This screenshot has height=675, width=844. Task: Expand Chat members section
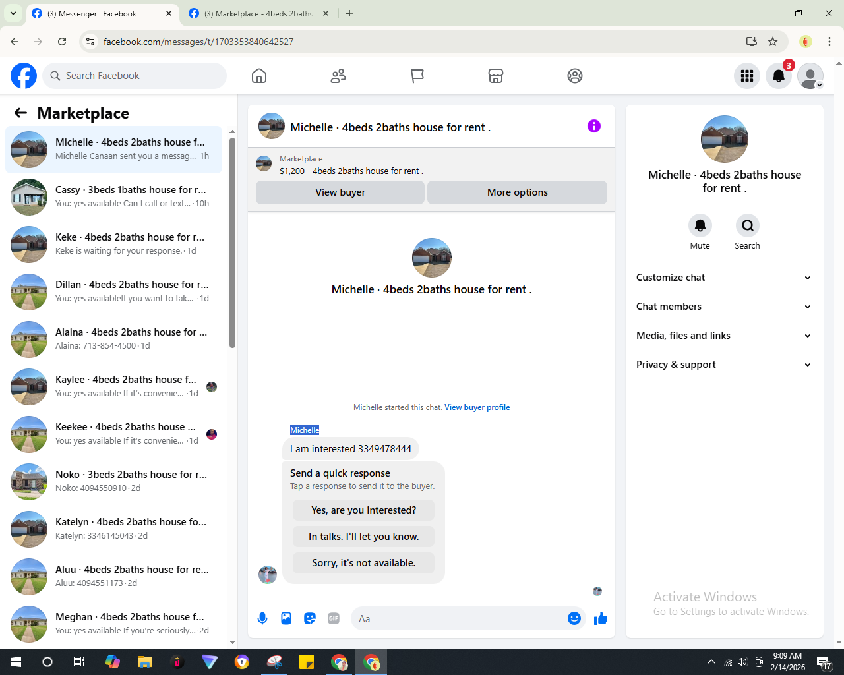pyautogui.click(x=724, y=307)
